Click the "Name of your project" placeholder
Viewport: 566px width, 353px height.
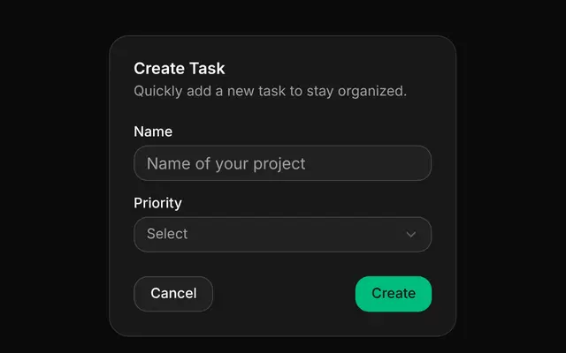pos(226,164)
